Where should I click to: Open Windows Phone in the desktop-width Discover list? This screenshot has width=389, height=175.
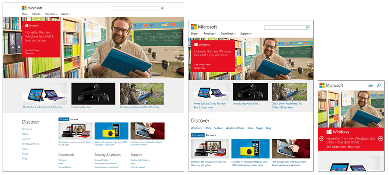[x=31, y=144]
